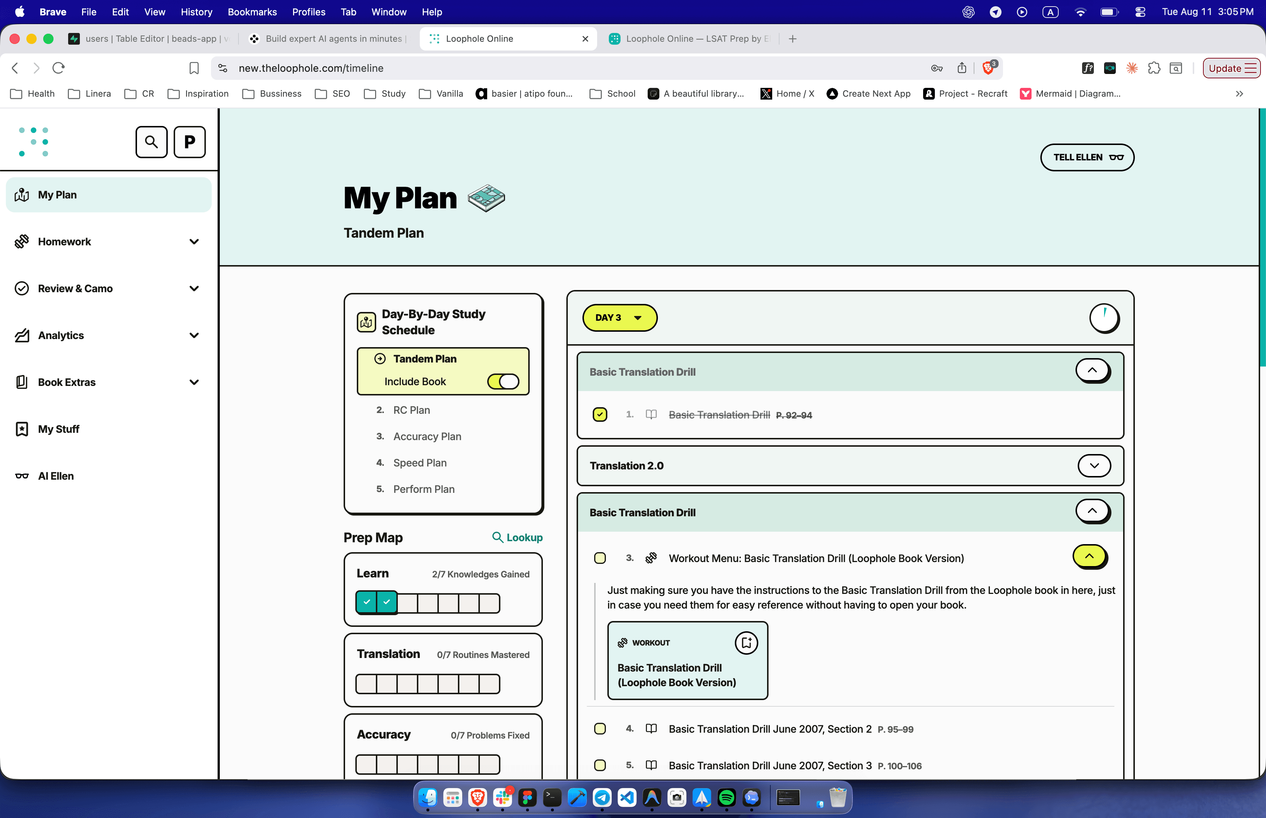Screen dimensions: 1266x818
Task: Click the My Stuff star bookmark icon
Action: 22,429
